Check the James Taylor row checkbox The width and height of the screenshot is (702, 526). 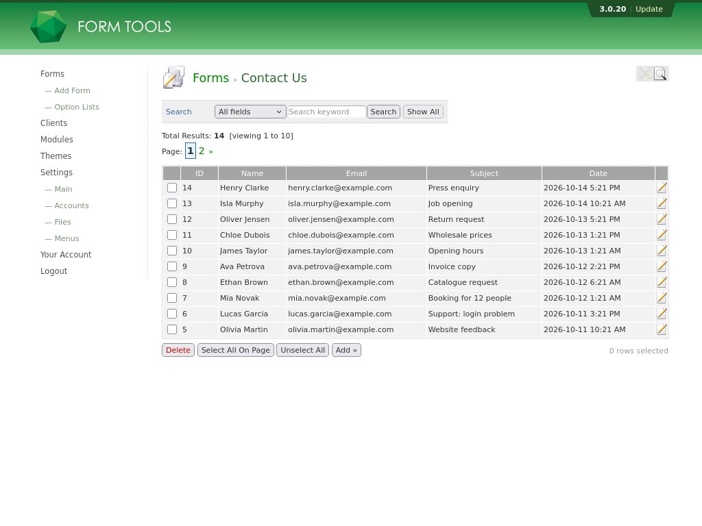point(172,251)
